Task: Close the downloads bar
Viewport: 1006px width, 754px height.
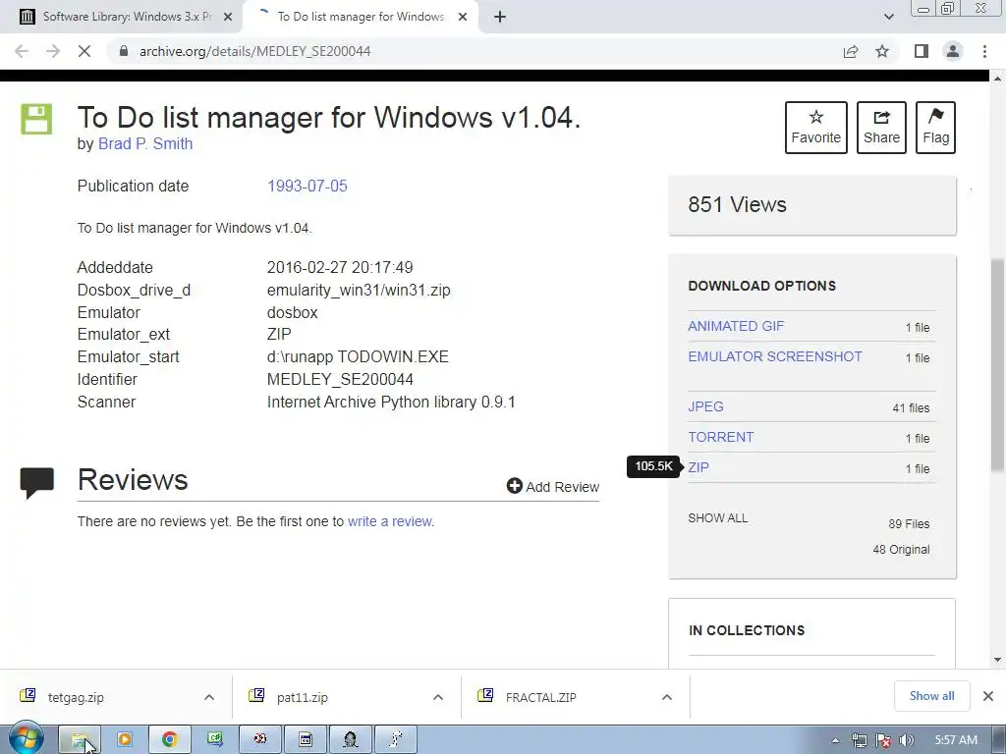Action: (988, 696)
